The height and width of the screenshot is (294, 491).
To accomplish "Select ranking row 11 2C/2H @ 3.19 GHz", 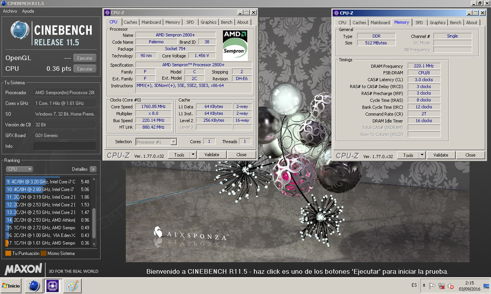I will tap(48, 197).
